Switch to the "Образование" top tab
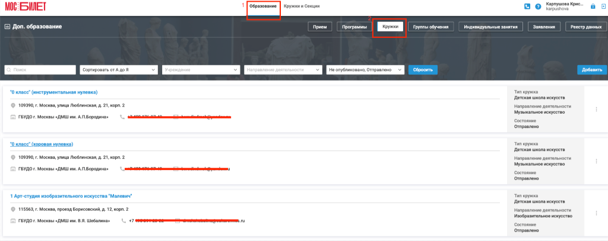608x241 pixels. (263, 6)
